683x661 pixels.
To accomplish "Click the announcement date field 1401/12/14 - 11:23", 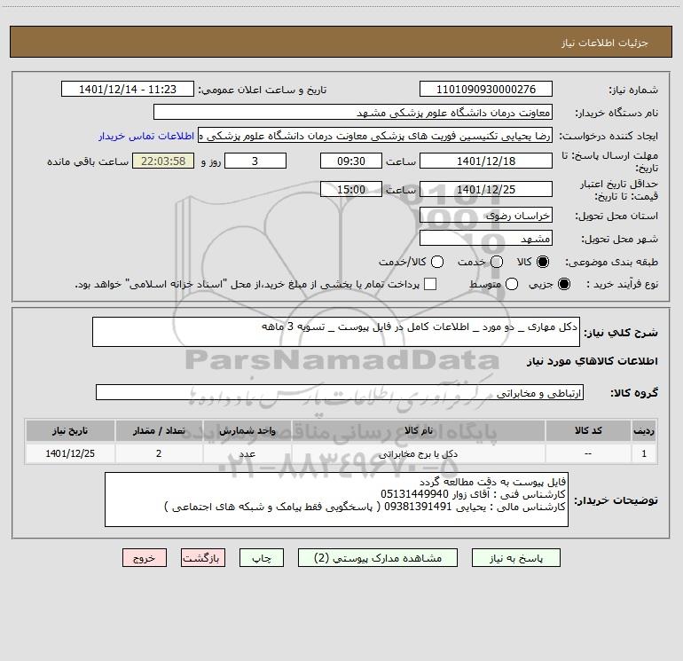I will [128, 90].
